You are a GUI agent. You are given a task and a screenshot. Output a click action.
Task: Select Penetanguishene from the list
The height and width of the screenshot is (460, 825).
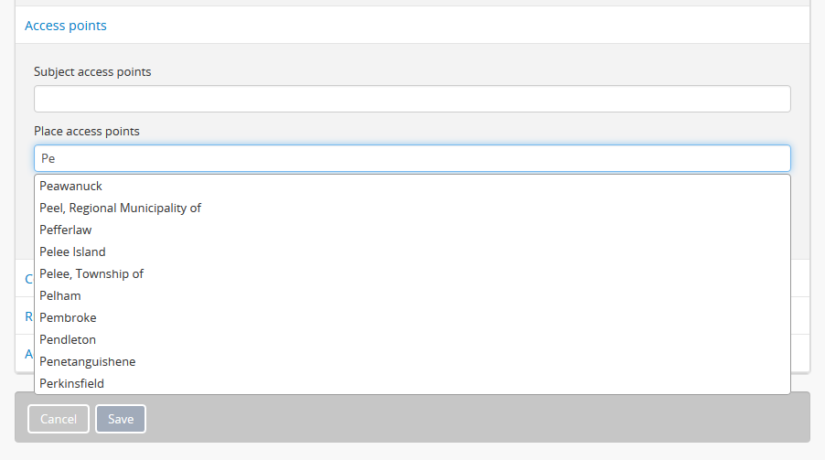tap(88, 361)
